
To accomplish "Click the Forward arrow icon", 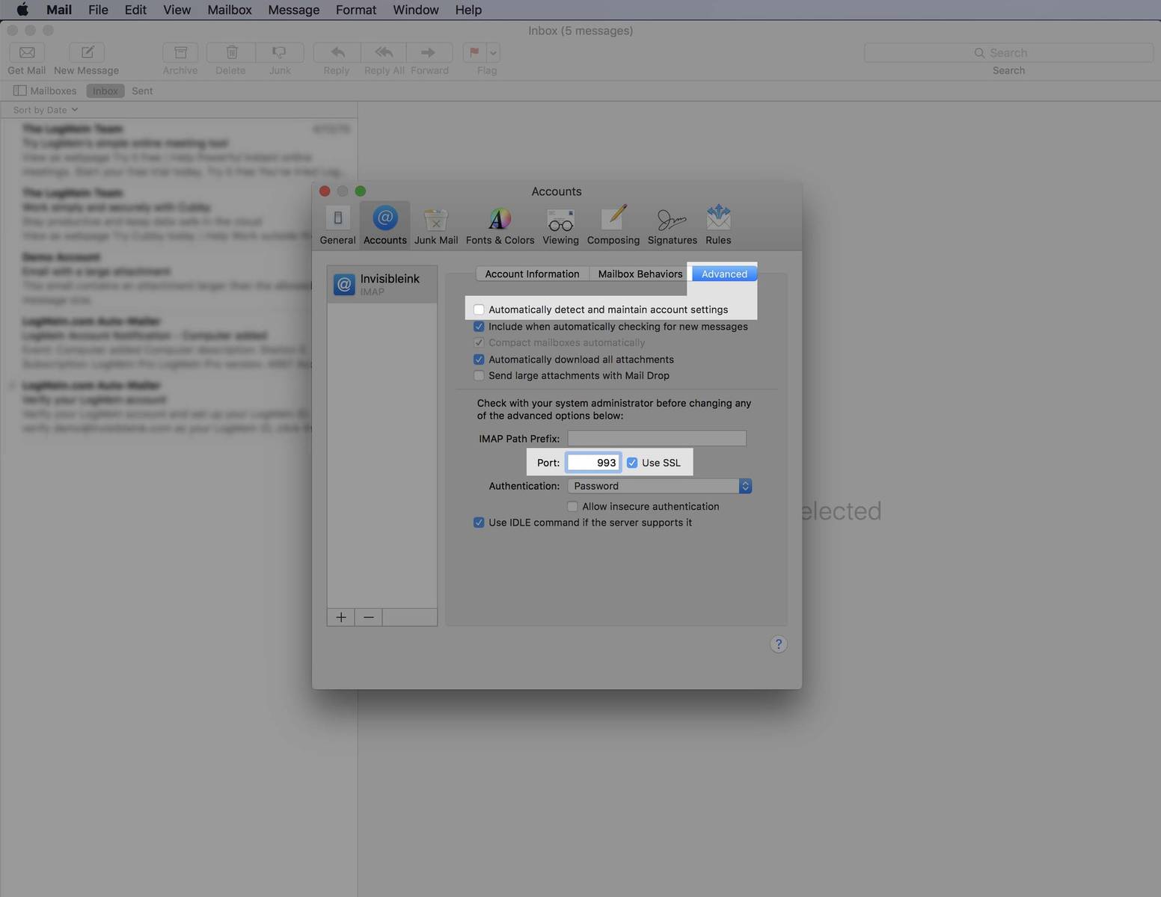I will pyautogui.click(x=429, y=52).
